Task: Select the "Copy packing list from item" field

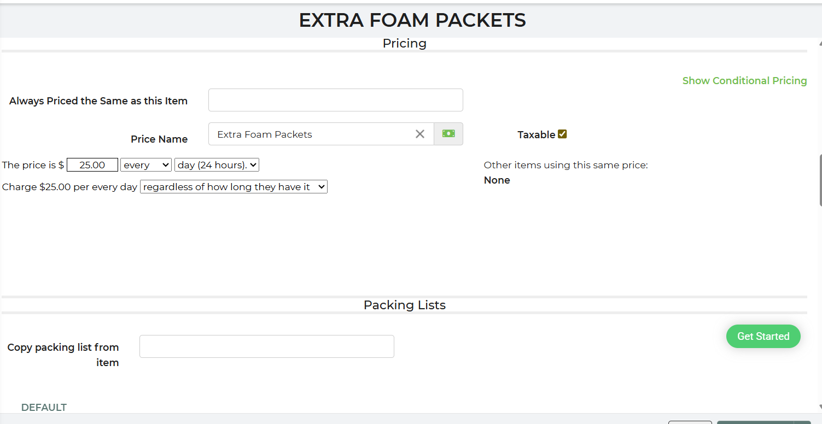Action: tap(266, 346)
